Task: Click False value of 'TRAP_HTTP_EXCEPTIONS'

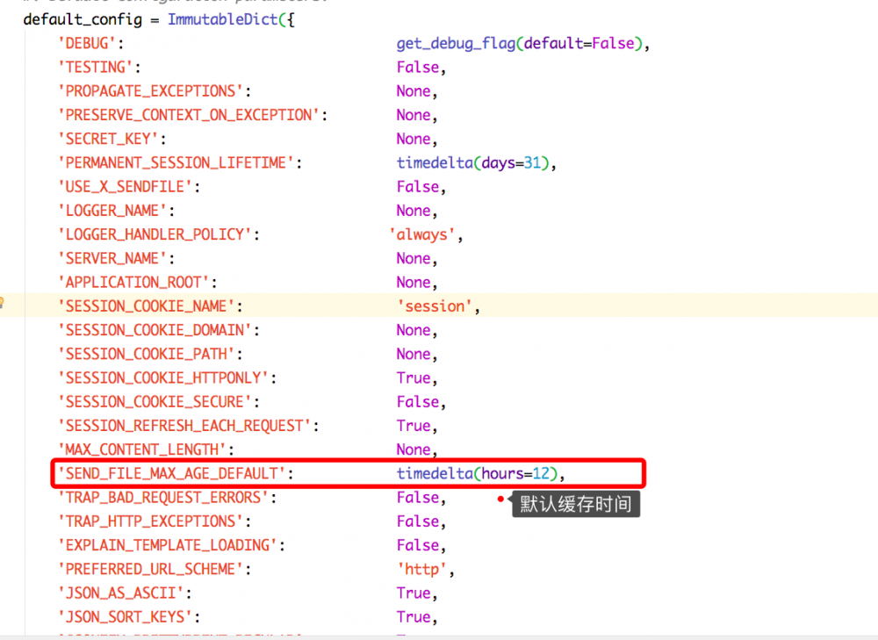Action: pos(418,521)
